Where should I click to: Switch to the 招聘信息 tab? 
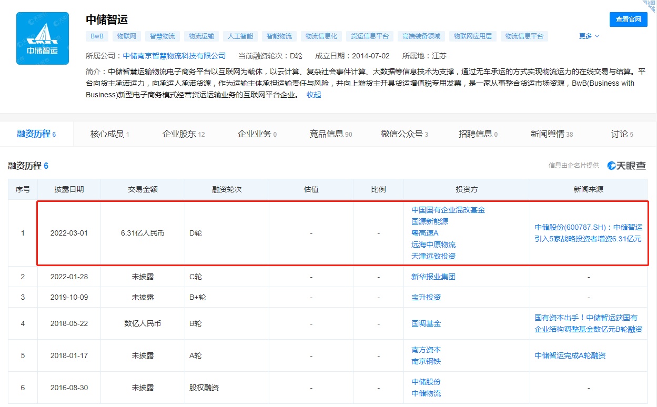478,134
